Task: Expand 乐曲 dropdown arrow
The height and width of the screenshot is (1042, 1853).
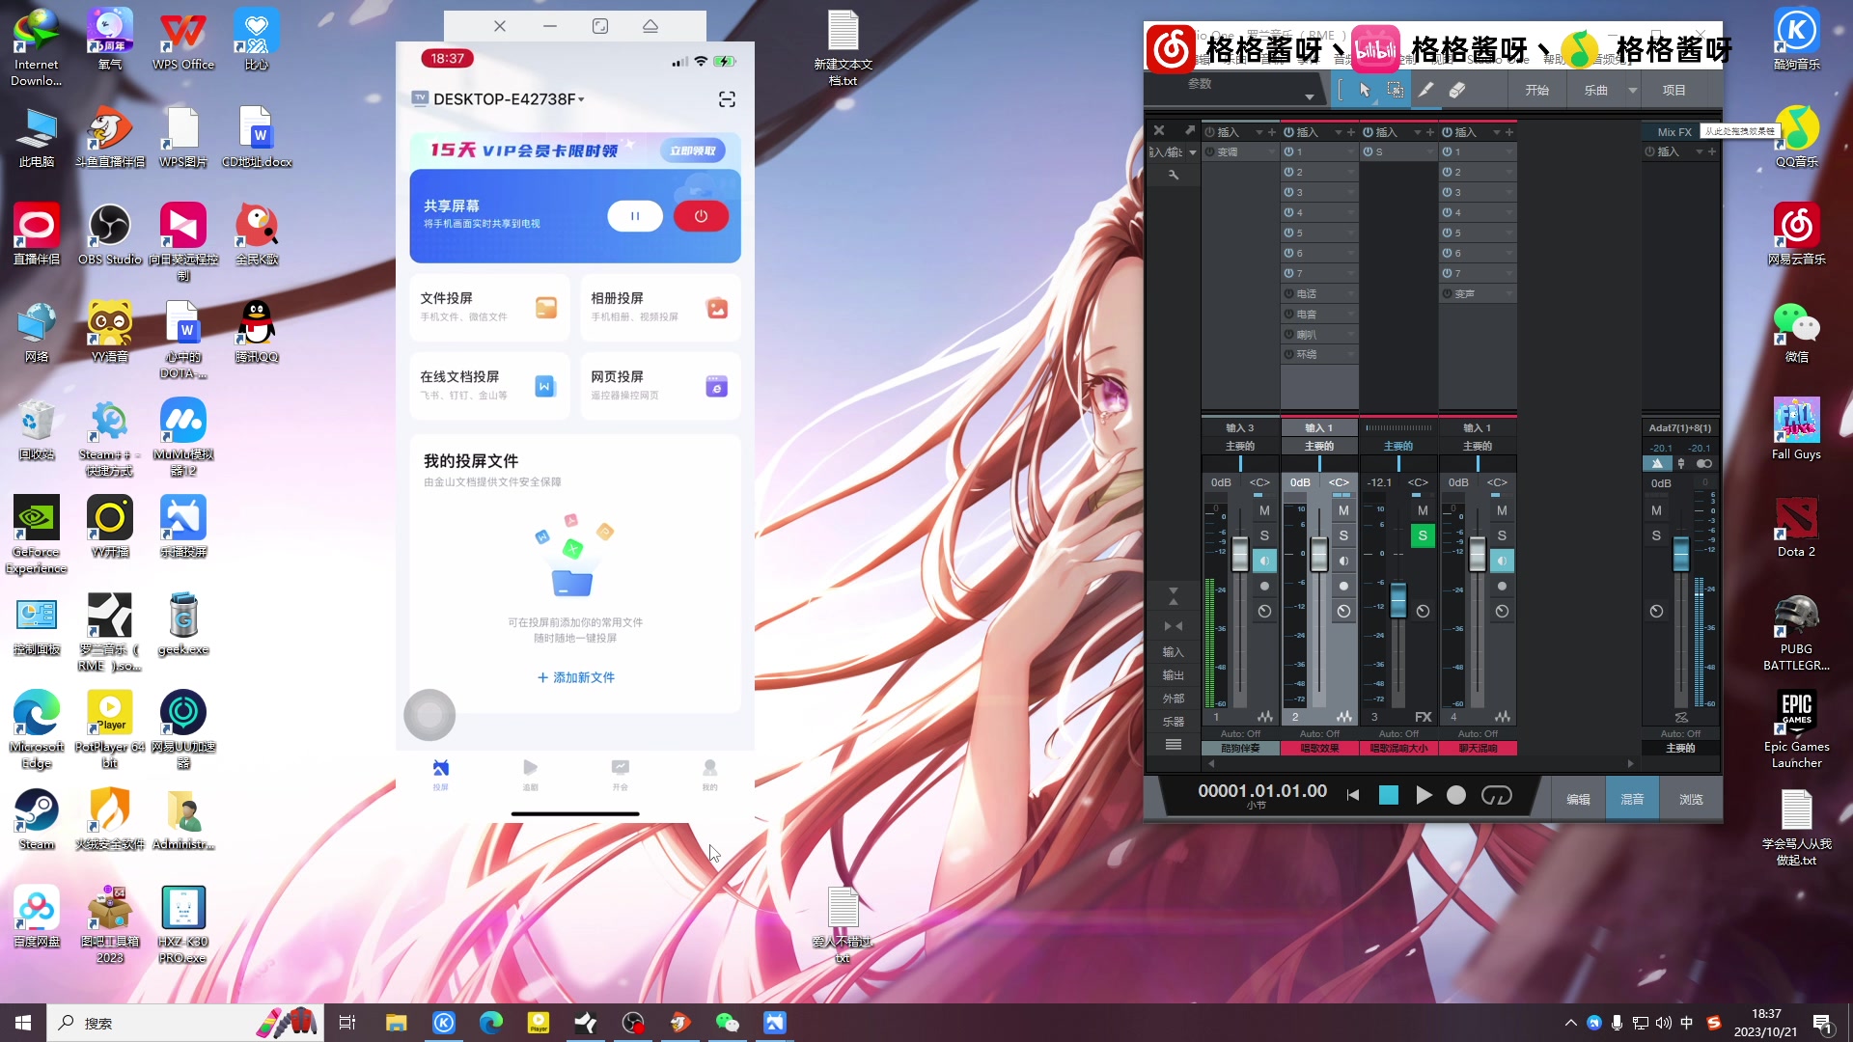Action: coord(1632,90)
